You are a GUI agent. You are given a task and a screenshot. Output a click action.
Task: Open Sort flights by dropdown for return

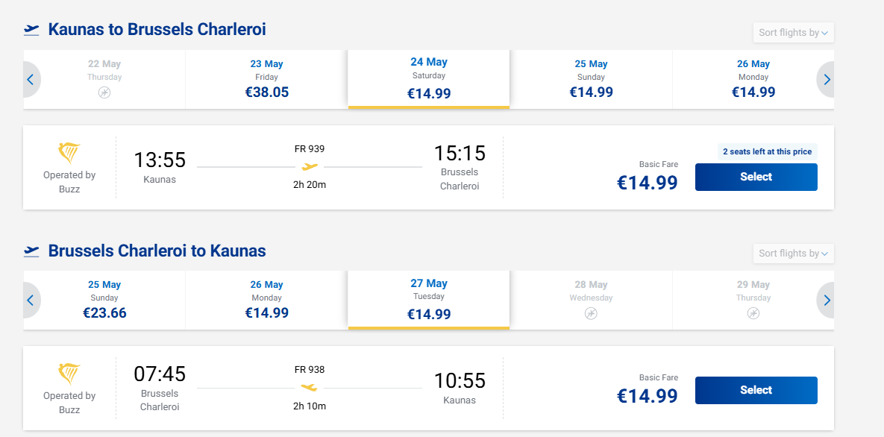[793, 254]
